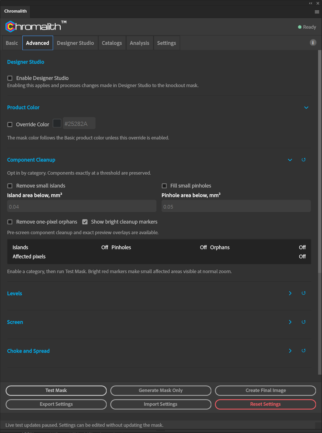This screenshot has width=322, height=433.
Task: Switch to the Settings tab
Action: tap(166, 43)
